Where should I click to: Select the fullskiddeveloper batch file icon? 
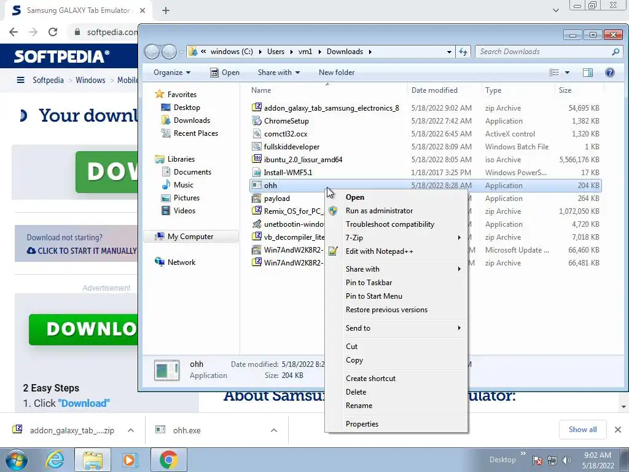256,146
